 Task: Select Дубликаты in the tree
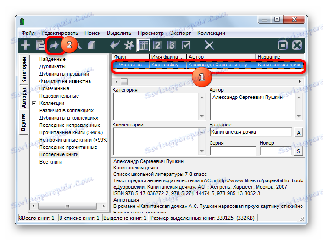click(52, 66)
